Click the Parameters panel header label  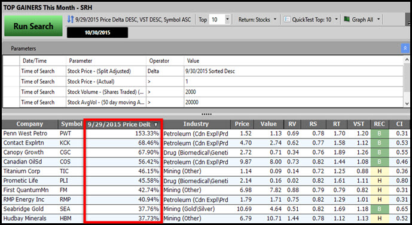23,48
